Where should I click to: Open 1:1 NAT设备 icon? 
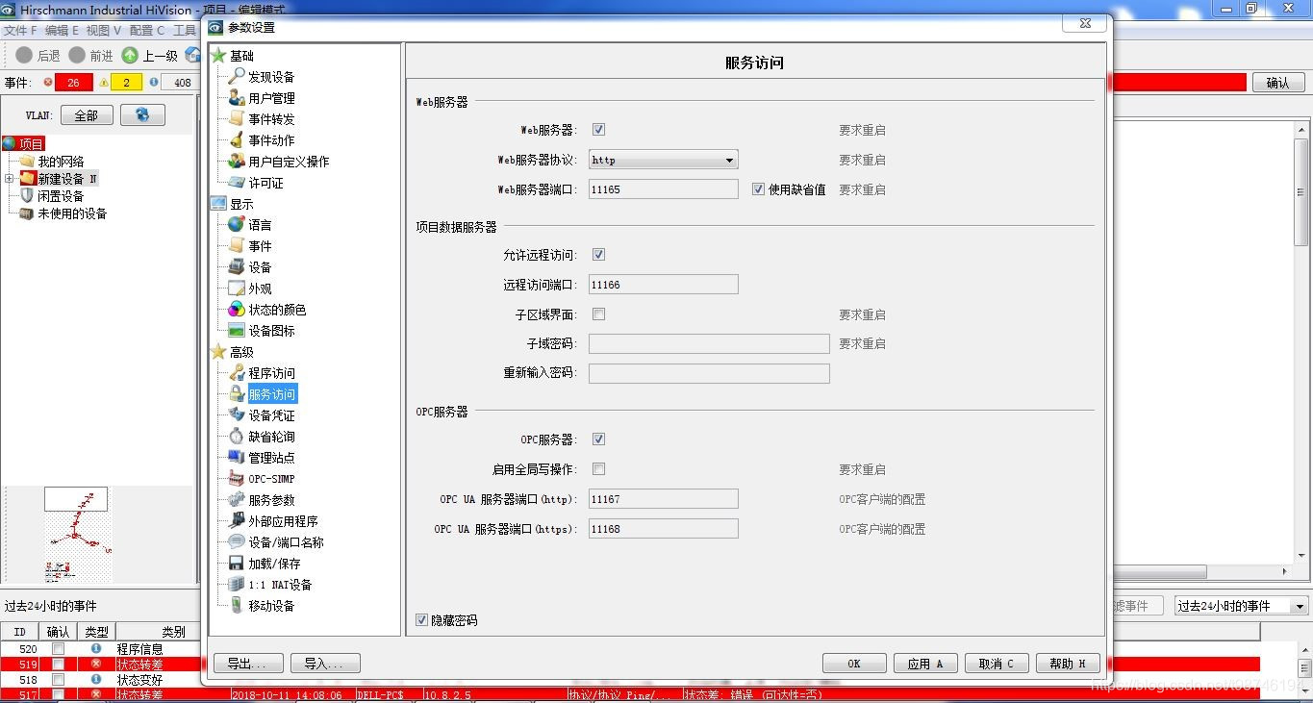(x=236, y=585)
